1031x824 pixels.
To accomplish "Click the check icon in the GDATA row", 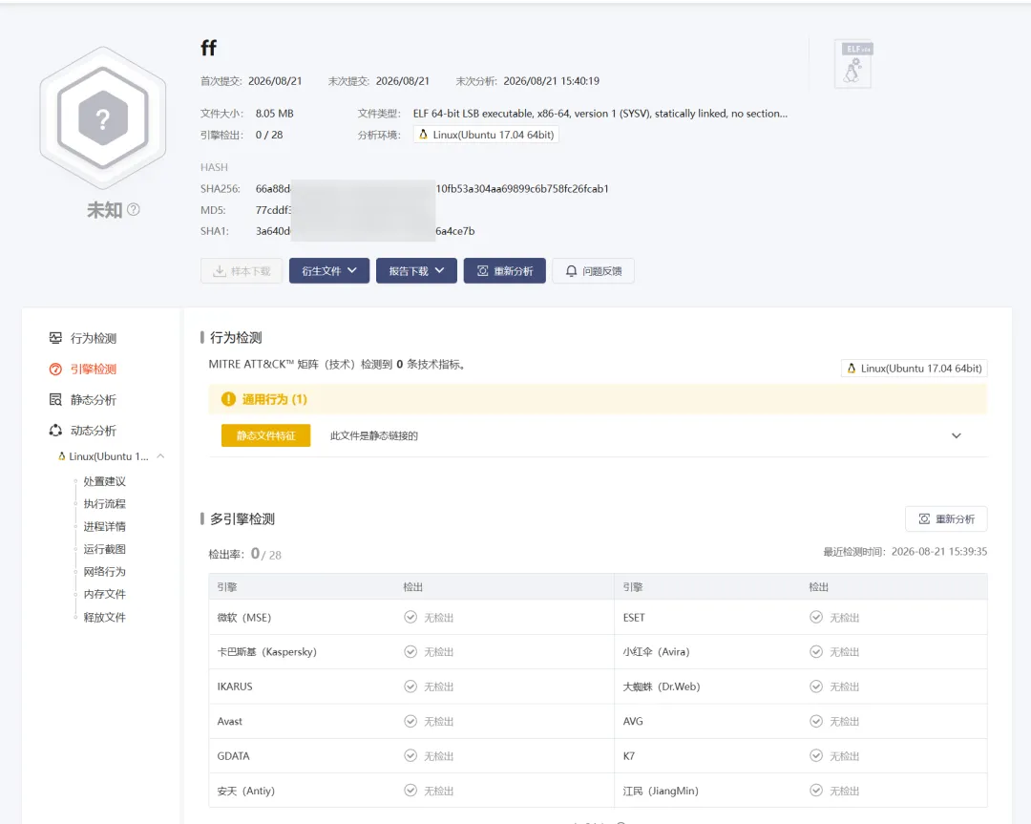I will tap(410, 755).
